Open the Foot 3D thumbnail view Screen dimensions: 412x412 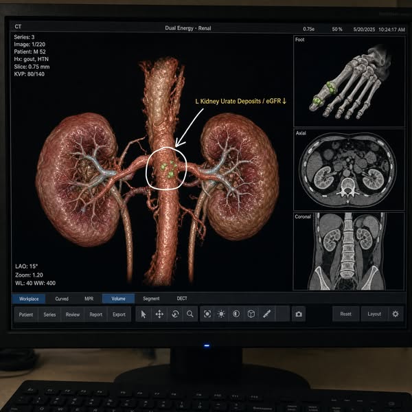(x=349, y=82)
